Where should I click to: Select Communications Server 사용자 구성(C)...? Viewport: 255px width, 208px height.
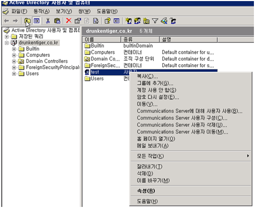pos(191,118)
